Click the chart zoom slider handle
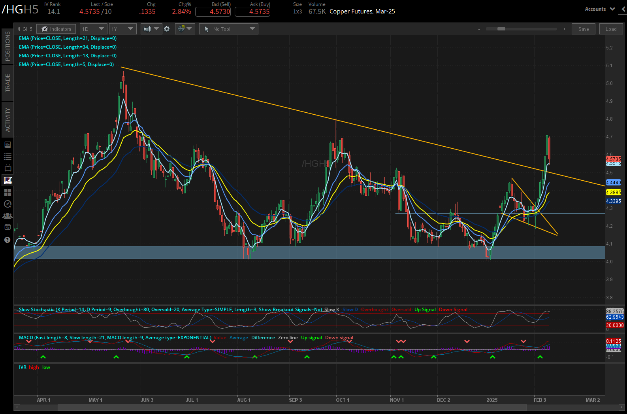The height and width of the screenshot is (414, 627). point(501,29)
